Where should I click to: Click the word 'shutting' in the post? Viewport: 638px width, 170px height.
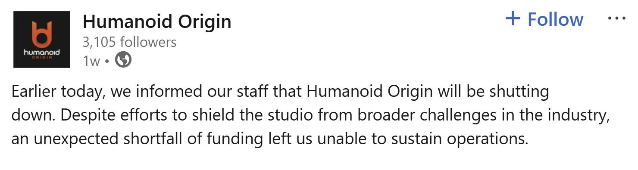[521, 92]
